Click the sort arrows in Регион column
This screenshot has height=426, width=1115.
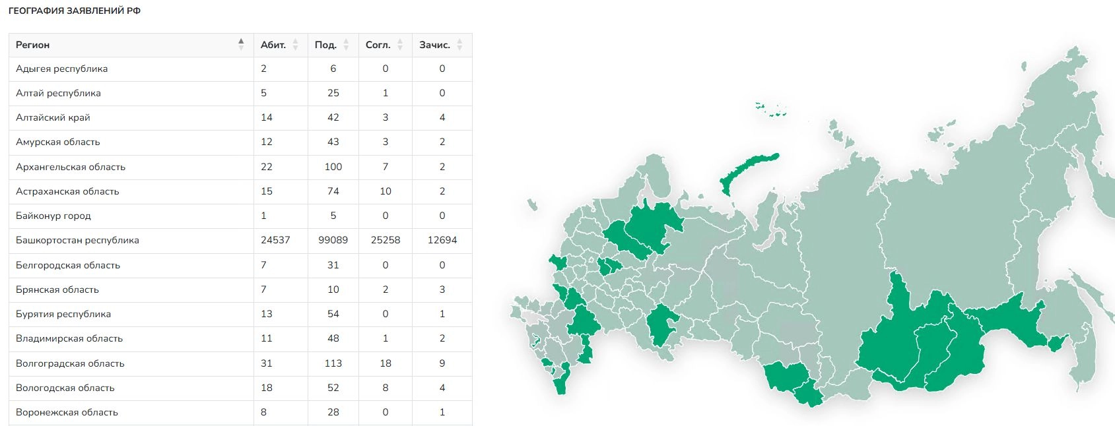(x=241, y=44)
